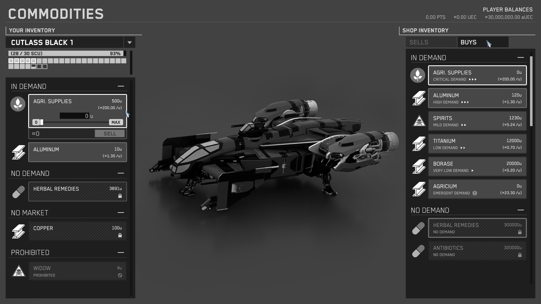The height and width of the screenshot is (304, 541).
Task: Click the Widow skull hazard icon
Action: pos(19,271)
